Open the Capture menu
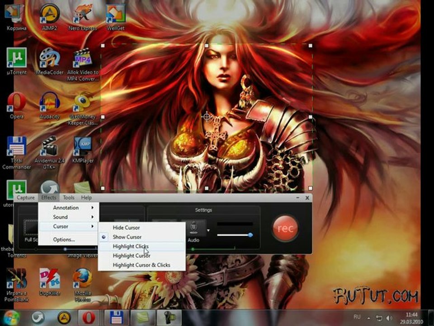The image size is (434, 326). tap(26, 198)
